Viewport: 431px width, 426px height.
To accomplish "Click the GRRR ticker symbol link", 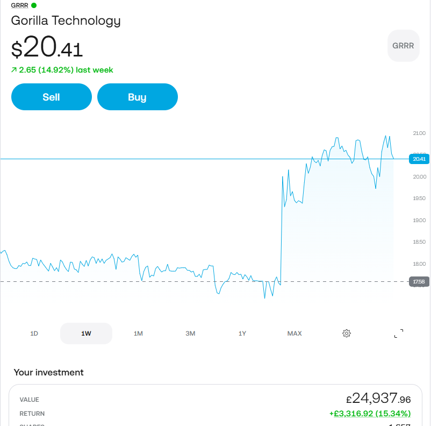I will (x=19, y=5).
